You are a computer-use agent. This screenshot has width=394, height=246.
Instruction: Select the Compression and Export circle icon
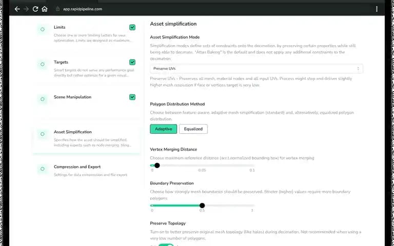(x=43, y=169)
